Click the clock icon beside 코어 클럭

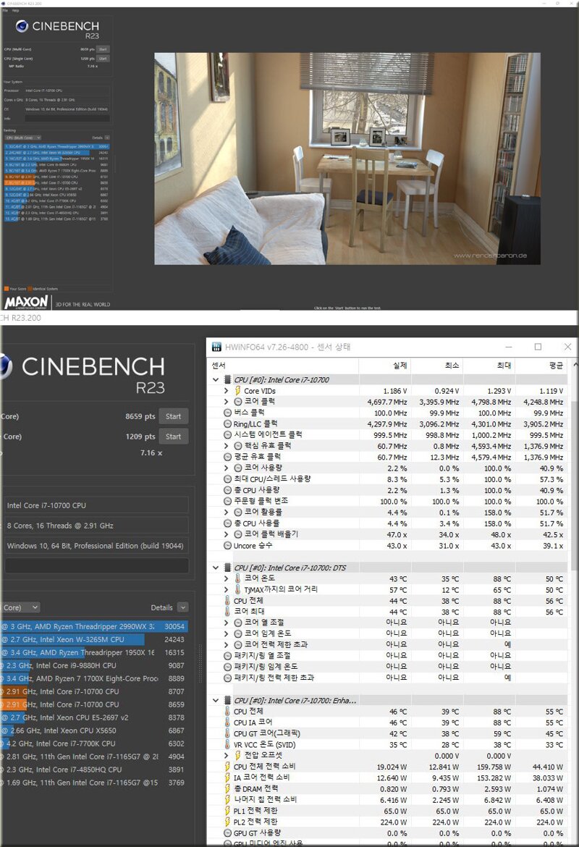tap(237, 401)
